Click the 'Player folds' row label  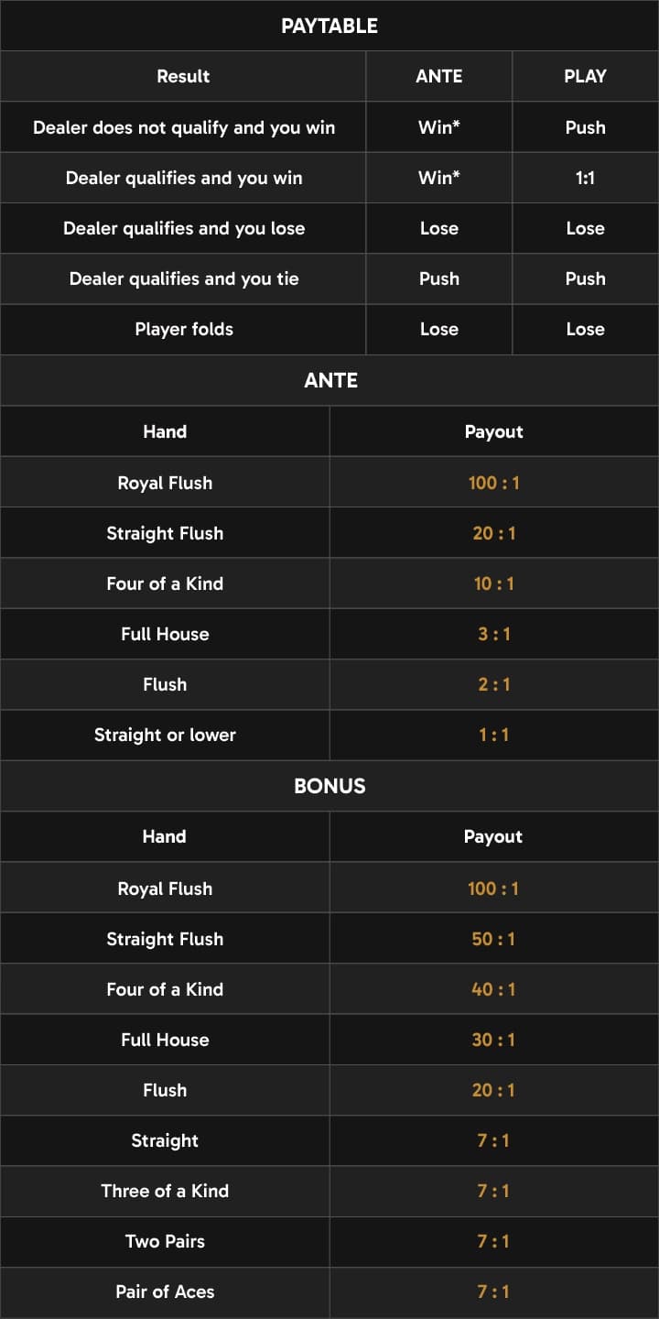(x=184, y=329)
